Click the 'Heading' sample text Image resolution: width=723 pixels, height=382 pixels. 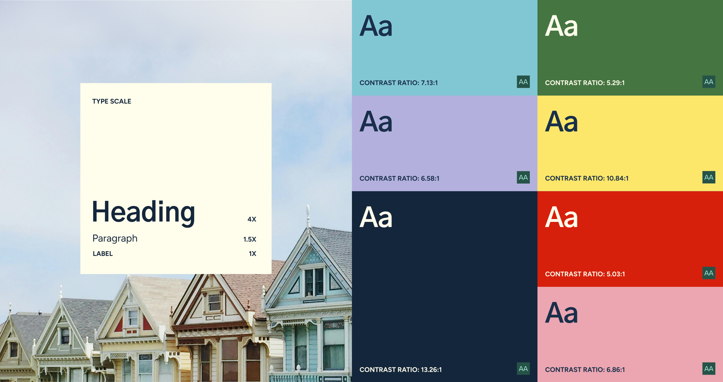(143, 212)
